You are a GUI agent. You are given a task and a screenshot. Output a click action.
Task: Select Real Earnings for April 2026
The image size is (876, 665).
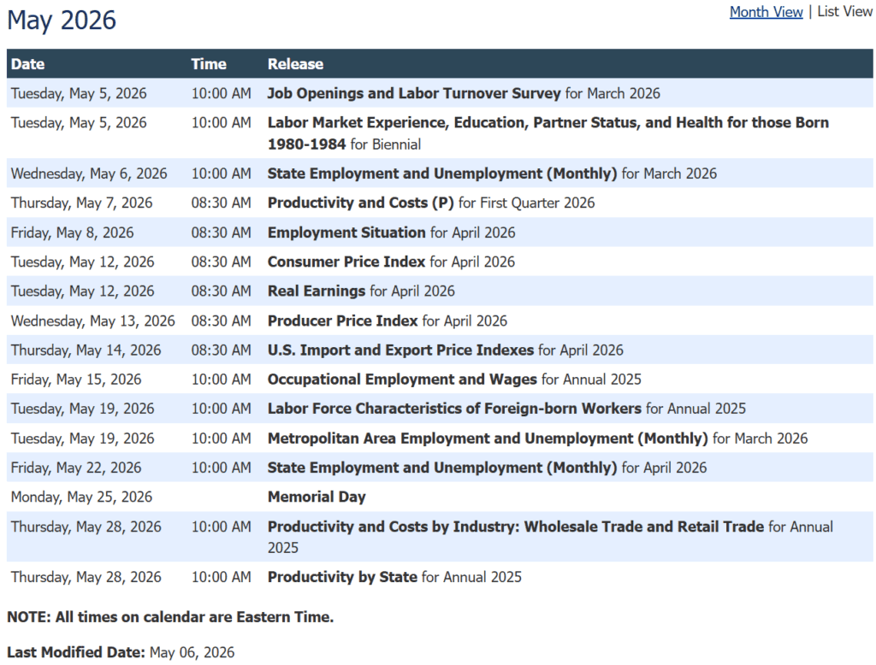(362, 291)
